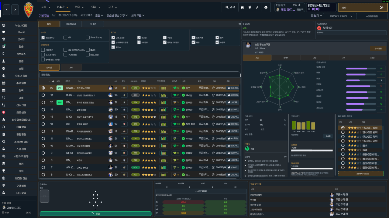This screenshot has height=218, width=389.
Task: Open 뉴스 사이트 globe icon in sidebar
Action: (4, 25)
